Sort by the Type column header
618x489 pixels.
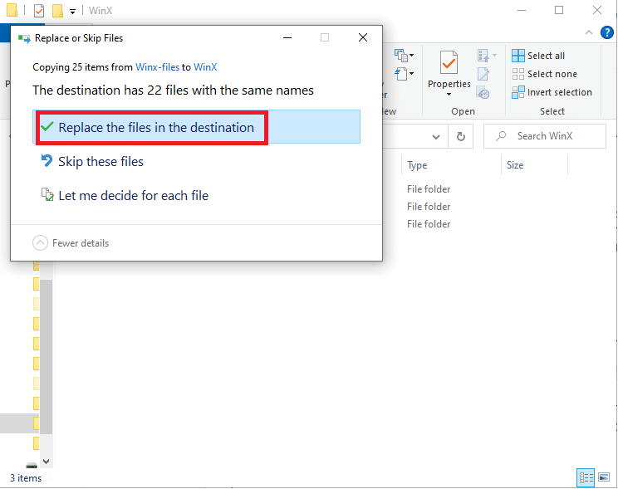(x=451, y=165)
